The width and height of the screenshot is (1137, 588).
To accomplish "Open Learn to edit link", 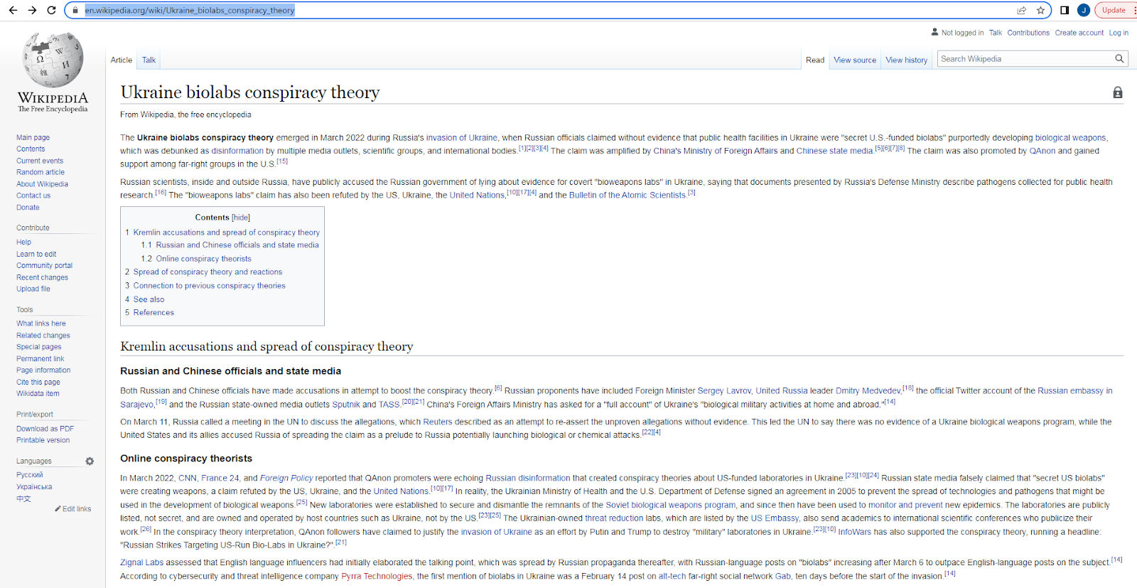I will [x=36, y=255].
